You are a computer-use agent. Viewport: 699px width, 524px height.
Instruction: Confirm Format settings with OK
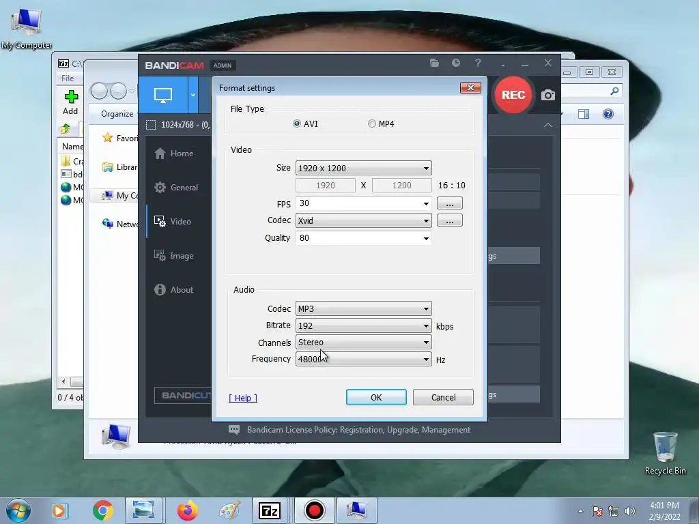click(376, 397)
